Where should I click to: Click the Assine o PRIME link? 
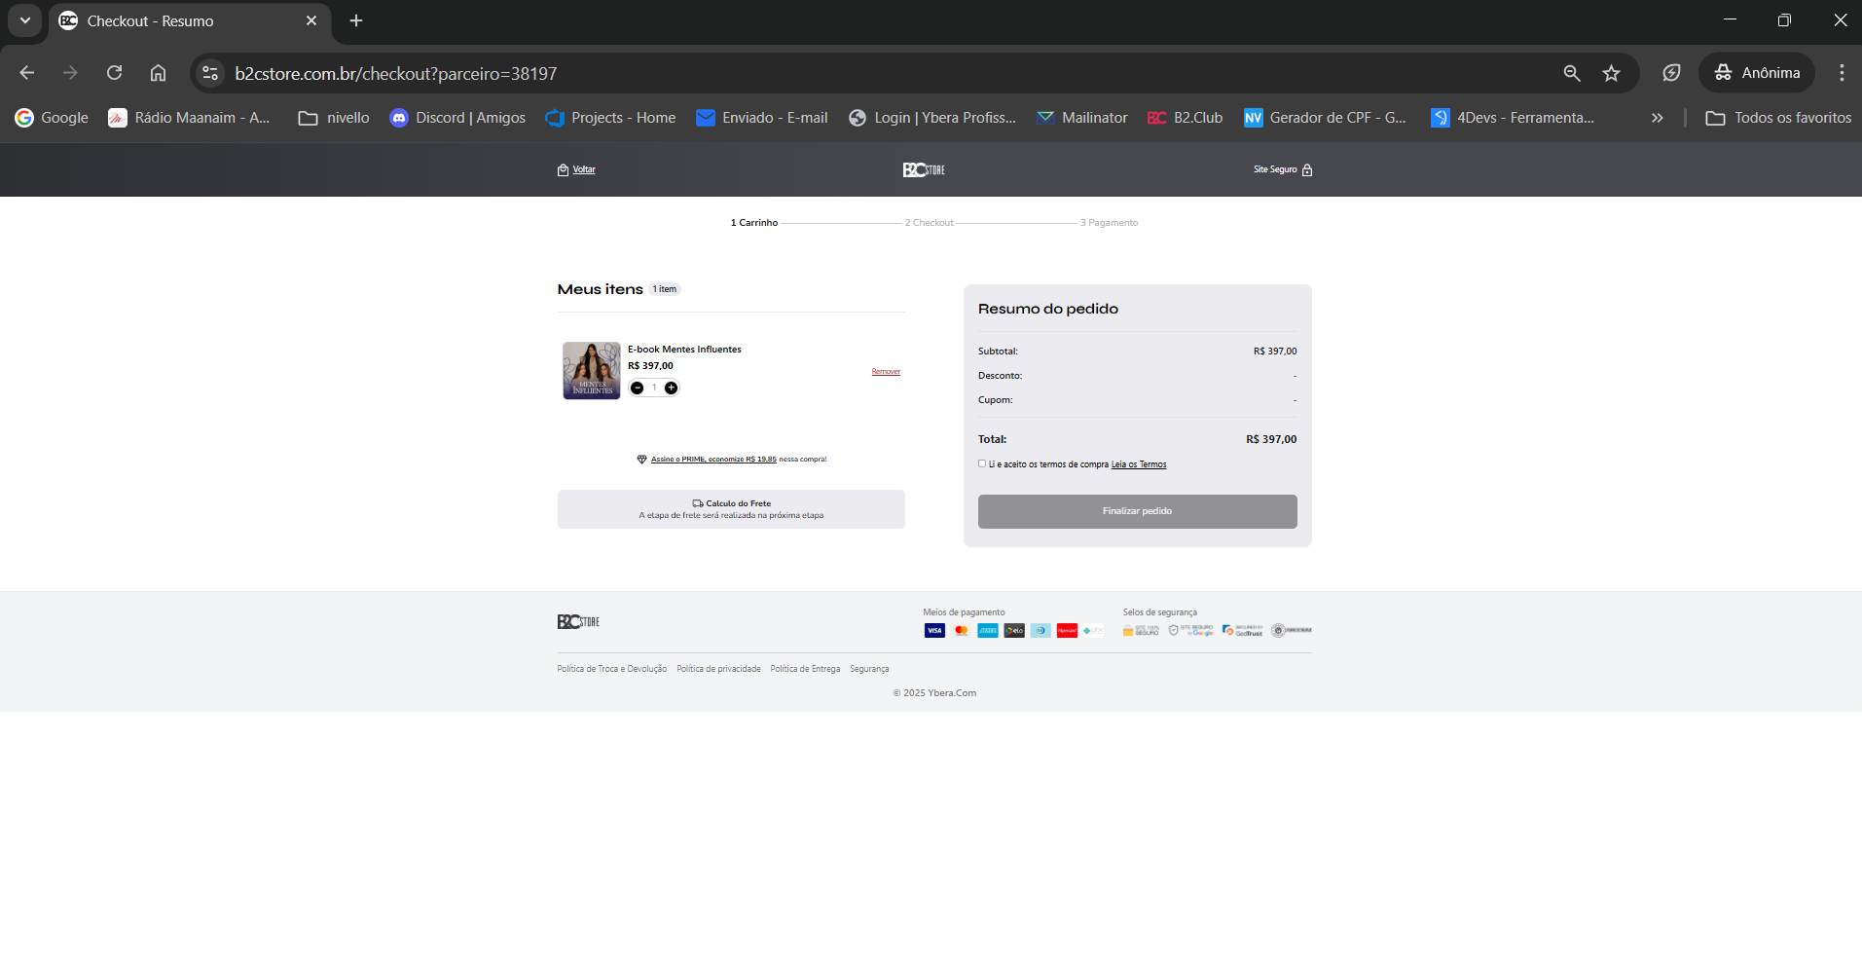[713, 459]
